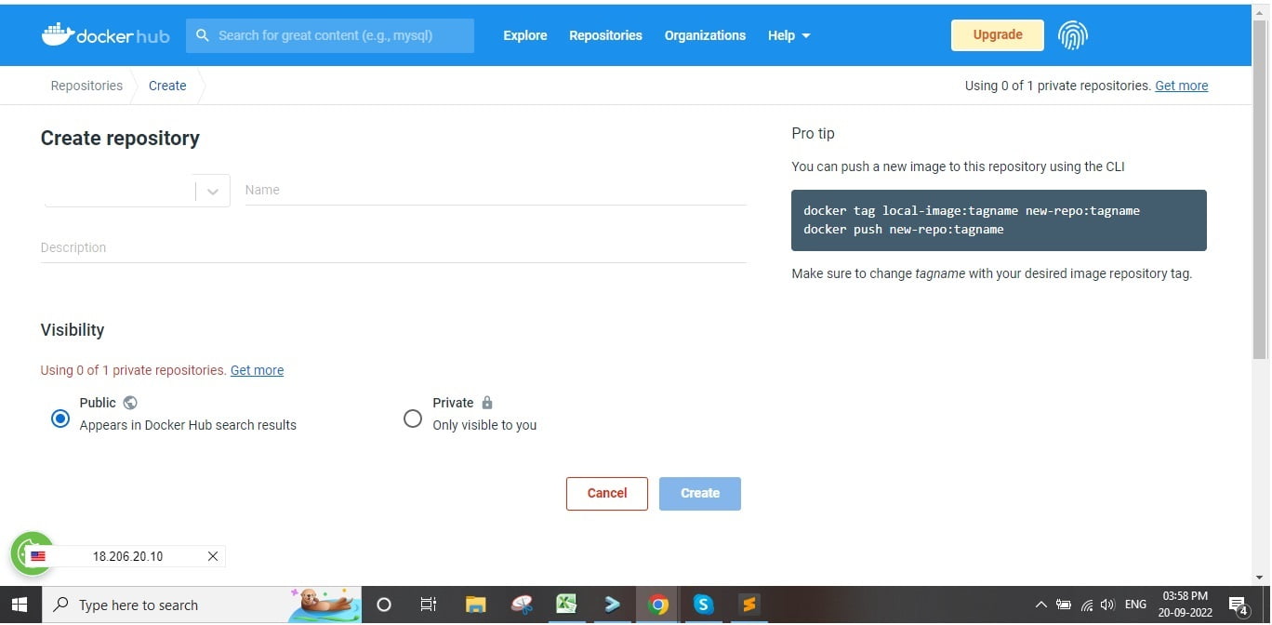Viewport: 1272px width, 625px height.
Task: Click the Create repository heading
Action: pos(120,139)
